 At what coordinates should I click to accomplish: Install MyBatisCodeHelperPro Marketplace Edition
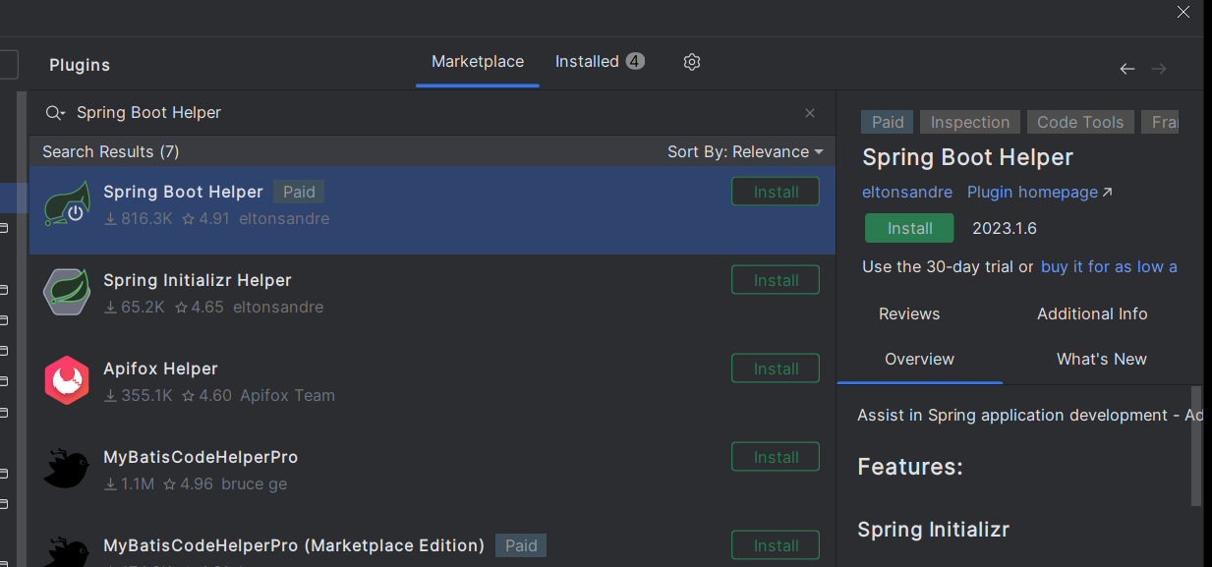[x=776, y=545]
